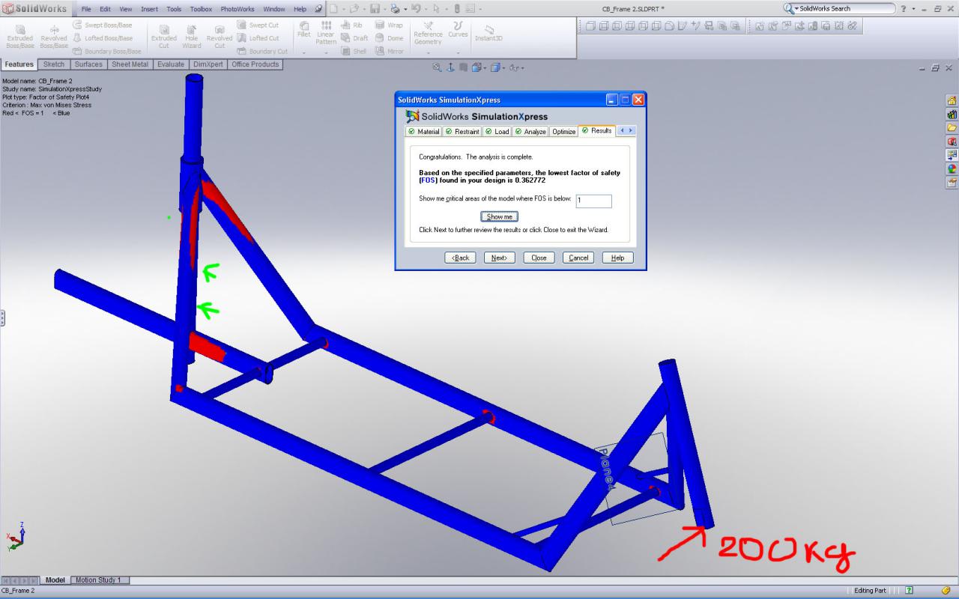This screenshot has width=959, height=599.
Task: Select the Shell feature
Action: point(354,51)
